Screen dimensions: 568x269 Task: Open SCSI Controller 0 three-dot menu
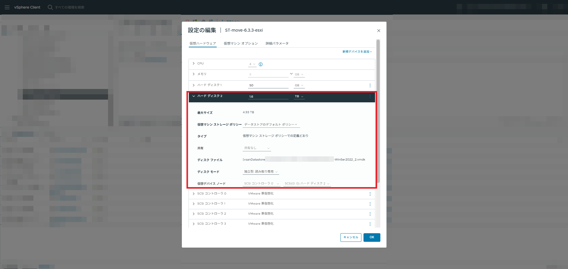point(370,194)
